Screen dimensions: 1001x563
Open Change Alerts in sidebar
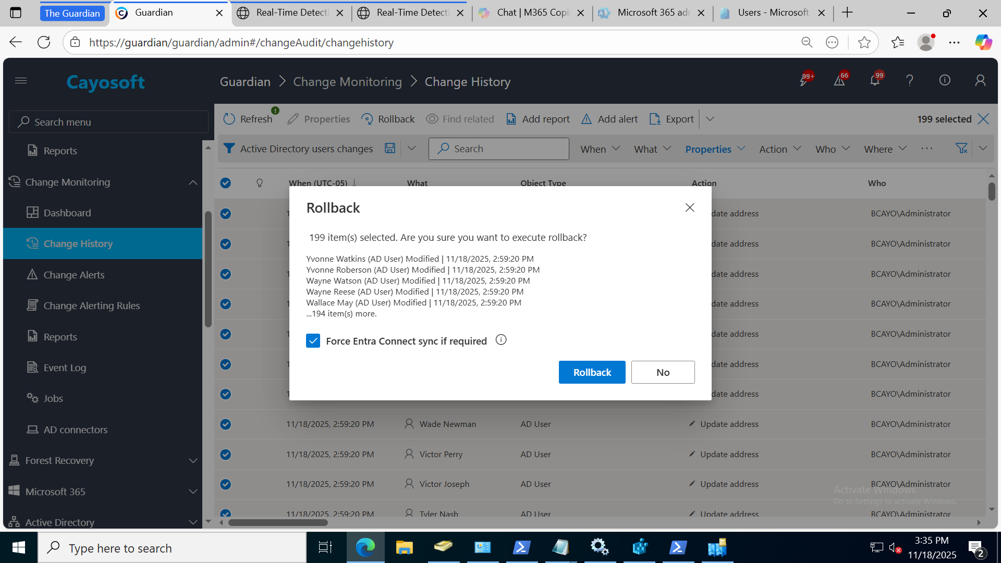[x=74, y=275]
